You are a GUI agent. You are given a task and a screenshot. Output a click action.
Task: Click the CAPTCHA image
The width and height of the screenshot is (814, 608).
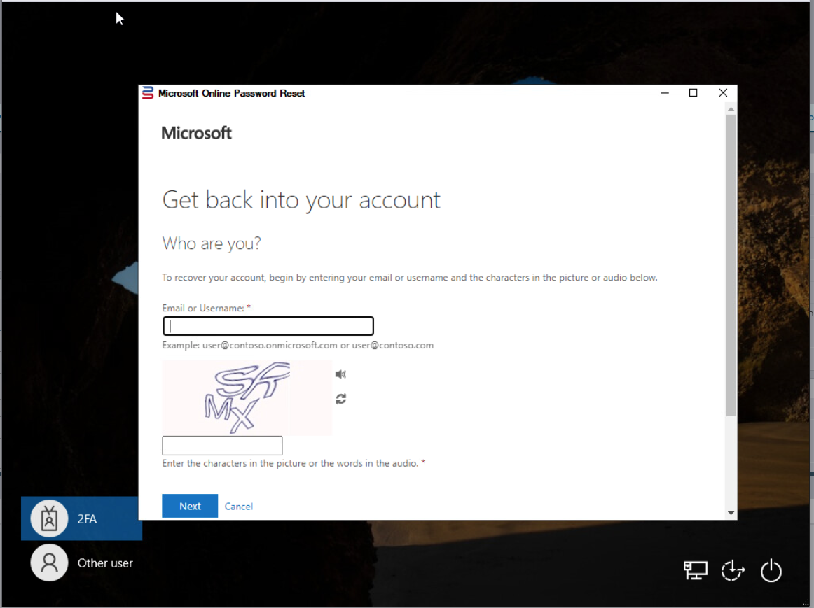[247, 397]
